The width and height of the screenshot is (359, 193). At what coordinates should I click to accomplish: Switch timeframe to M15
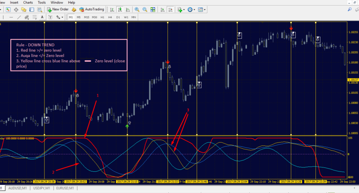pos(87,17)
